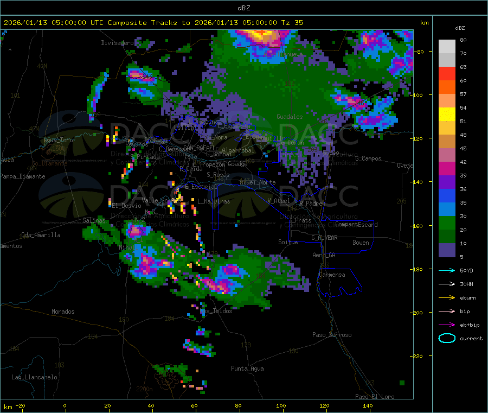Pick the bright yellow 54 dBZ swatch

point(447,115)
